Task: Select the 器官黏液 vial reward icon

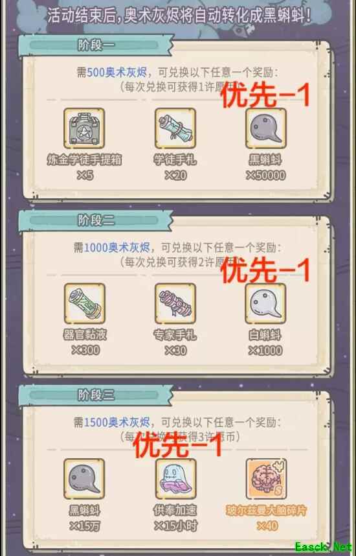Action: (84, 303)
